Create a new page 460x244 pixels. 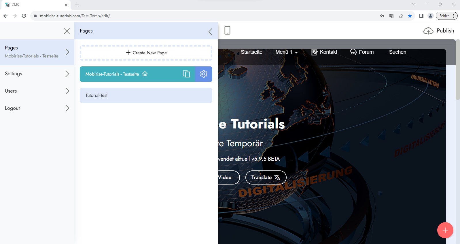146,53
